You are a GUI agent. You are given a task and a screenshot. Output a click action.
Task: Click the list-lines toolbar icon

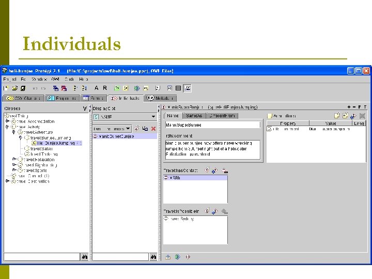coord(178,88)
